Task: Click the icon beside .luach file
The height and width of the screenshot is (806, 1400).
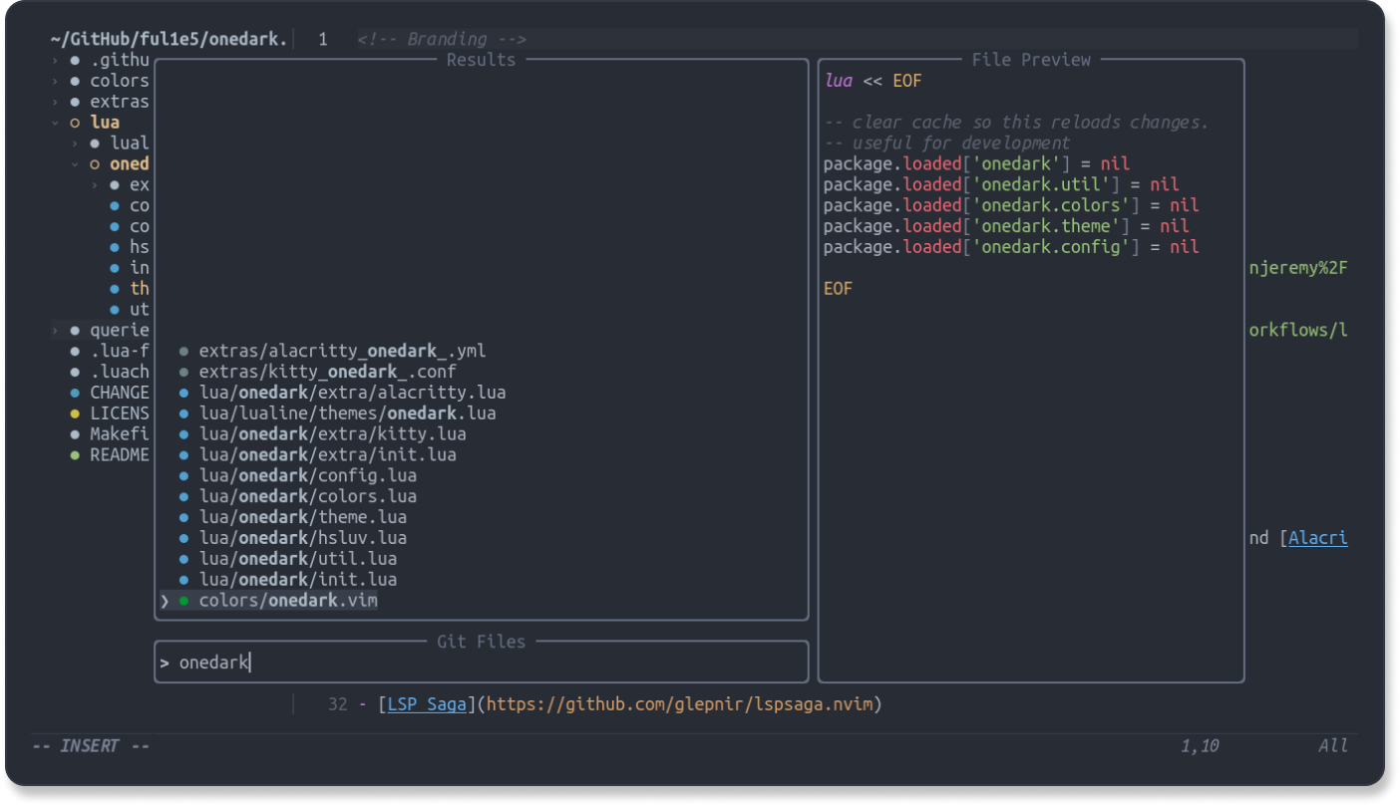Action: click(x=75, y=372)
